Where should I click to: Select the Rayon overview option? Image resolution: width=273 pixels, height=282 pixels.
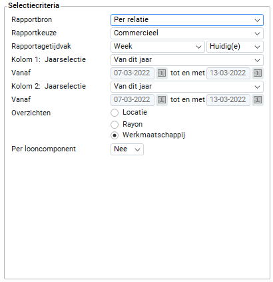tap(115, 125)
